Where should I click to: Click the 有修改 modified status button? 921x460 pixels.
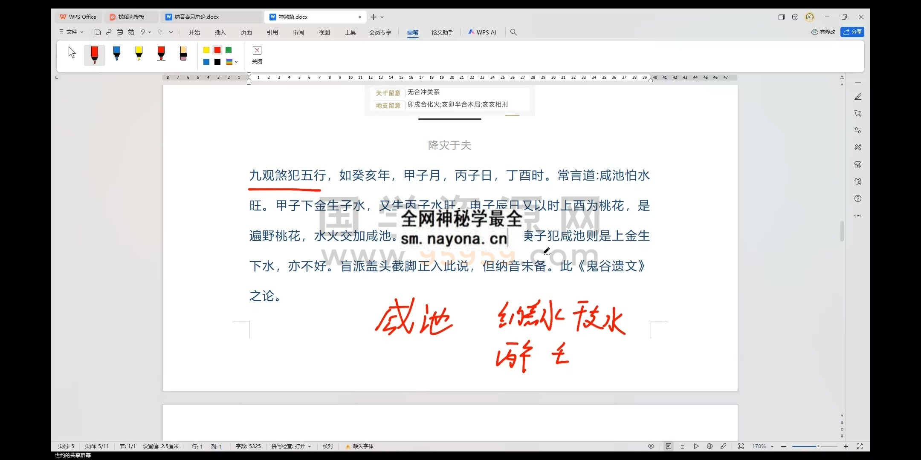point(823,32)
